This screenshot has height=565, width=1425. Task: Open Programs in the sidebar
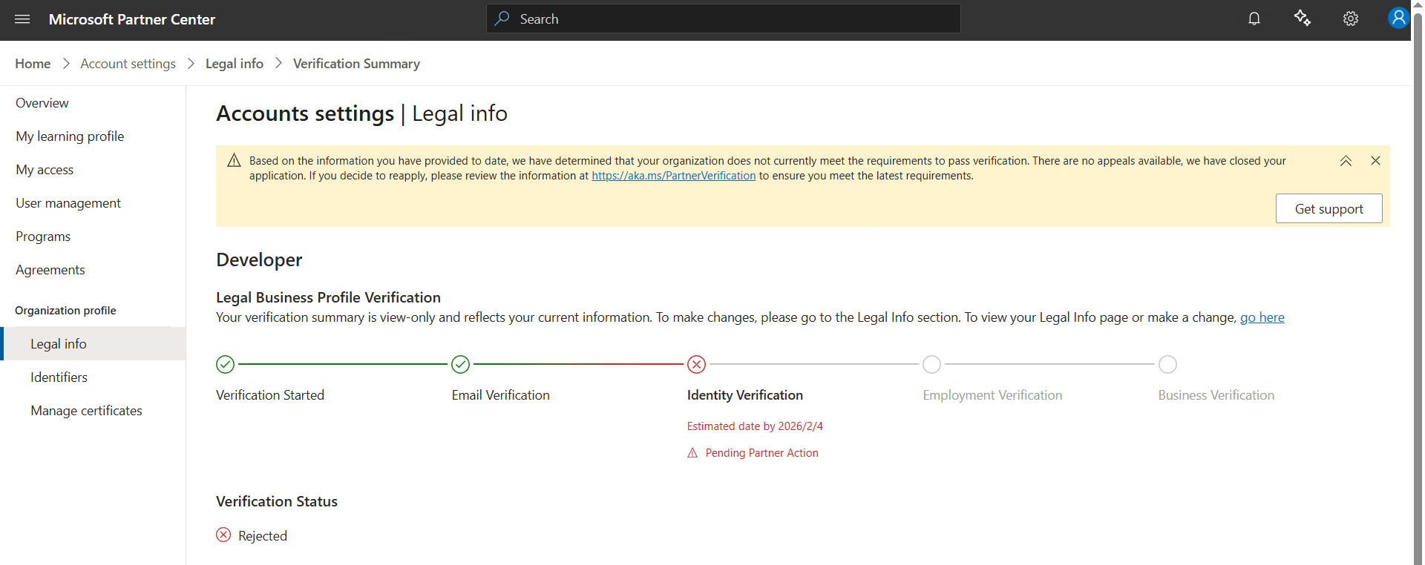93,237
